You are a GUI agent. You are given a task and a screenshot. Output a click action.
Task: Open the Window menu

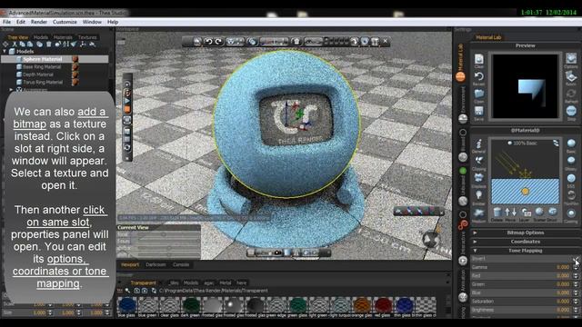(x=92, y=22)
